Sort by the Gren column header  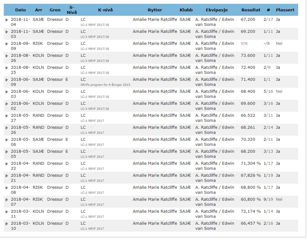[55, 10]
